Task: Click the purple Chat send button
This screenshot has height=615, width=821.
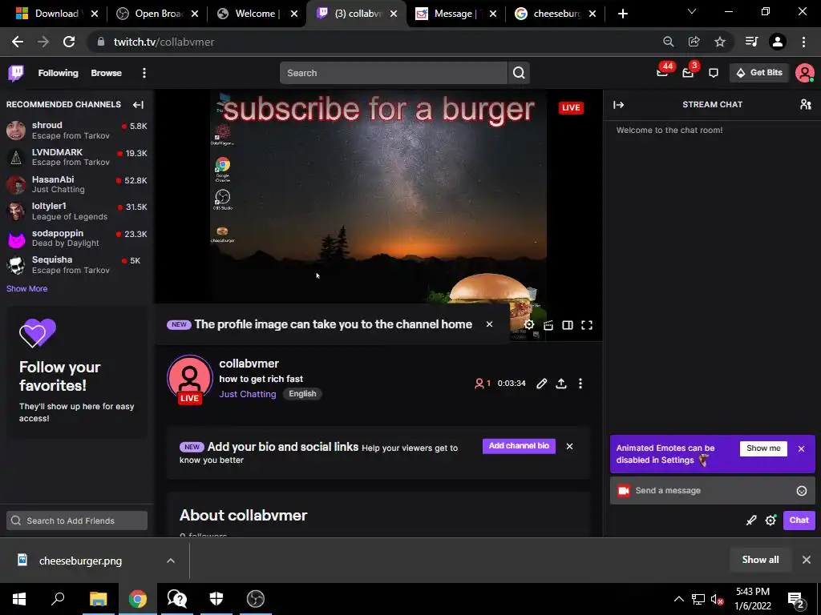Action: [x=799, y=521]
